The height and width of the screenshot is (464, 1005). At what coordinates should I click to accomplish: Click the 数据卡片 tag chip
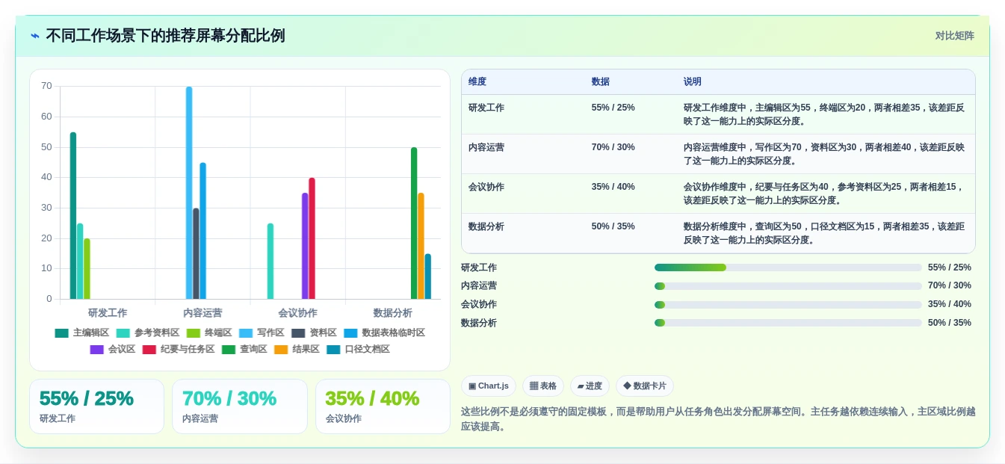645,386
